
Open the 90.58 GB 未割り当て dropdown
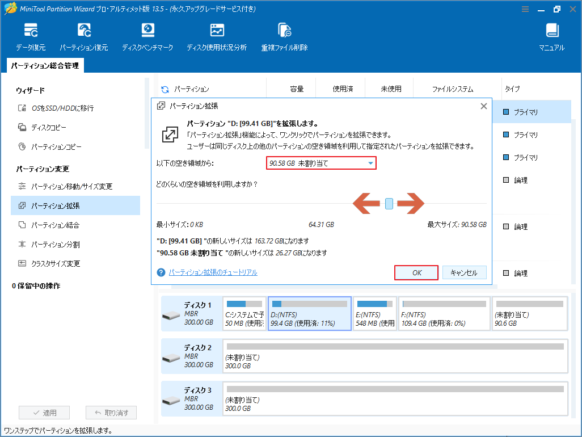point(320,163)
